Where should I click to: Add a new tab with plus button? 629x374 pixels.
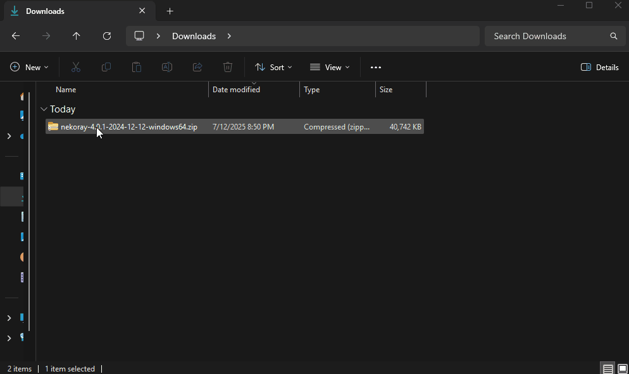pos(170,11)
